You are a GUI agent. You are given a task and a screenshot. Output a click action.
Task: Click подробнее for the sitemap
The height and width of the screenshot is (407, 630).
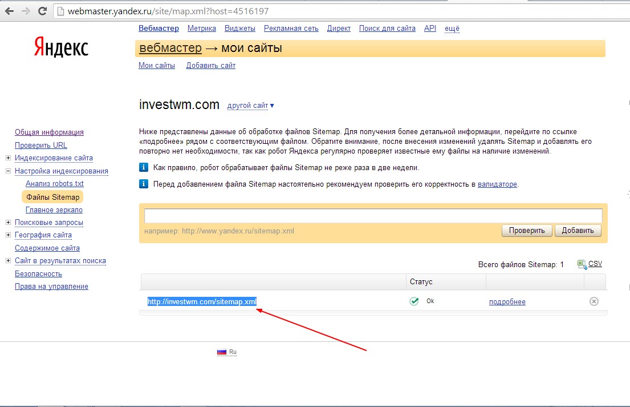pos(507,301)
